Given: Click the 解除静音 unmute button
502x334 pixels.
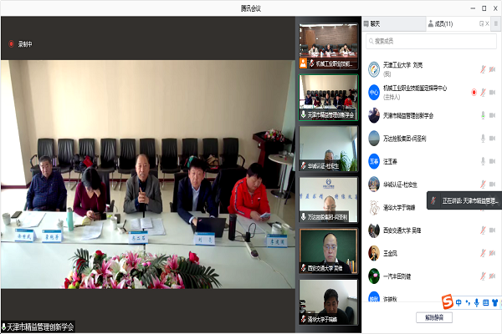Looking at the screenshot, I should 434,317.
